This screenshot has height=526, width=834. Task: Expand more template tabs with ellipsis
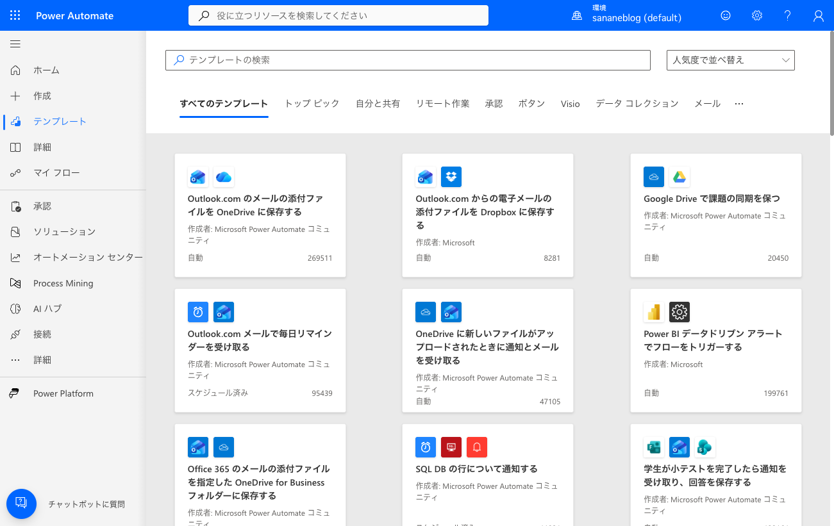click(x=739, y=103)
